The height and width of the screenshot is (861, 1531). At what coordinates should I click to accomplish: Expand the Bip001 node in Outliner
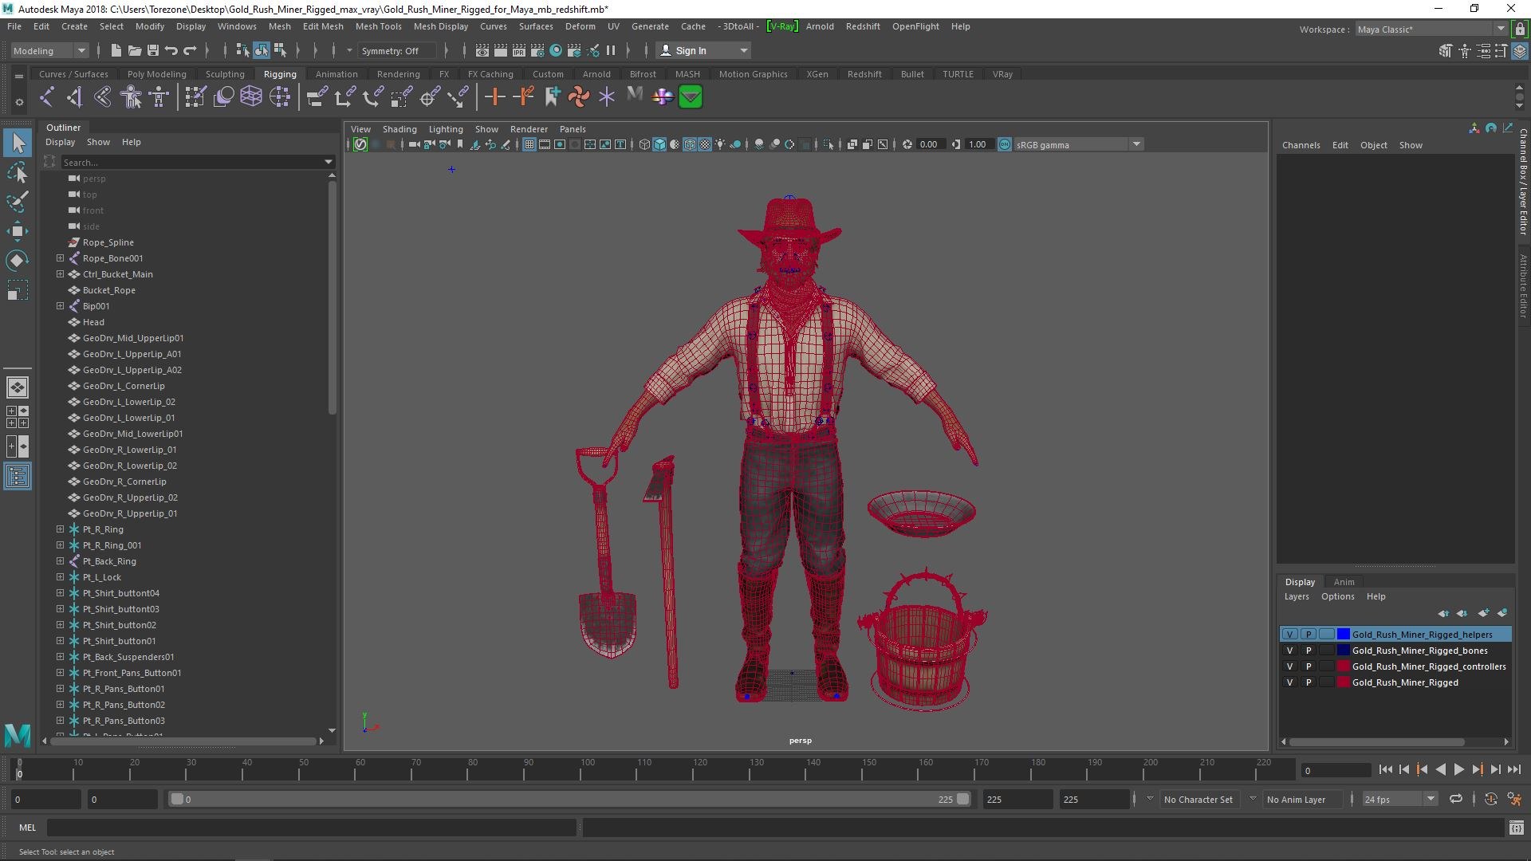60,306
